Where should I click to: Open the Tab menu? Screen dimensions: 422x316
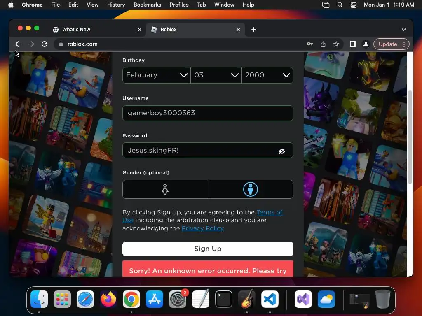201,5
